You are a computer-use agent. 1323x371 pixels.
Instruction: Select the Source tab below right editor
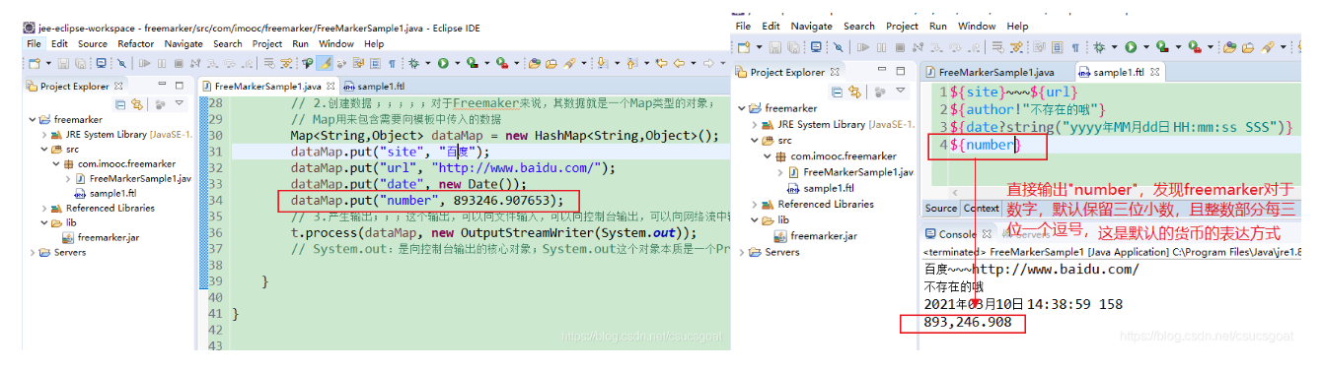pos(940,208)
